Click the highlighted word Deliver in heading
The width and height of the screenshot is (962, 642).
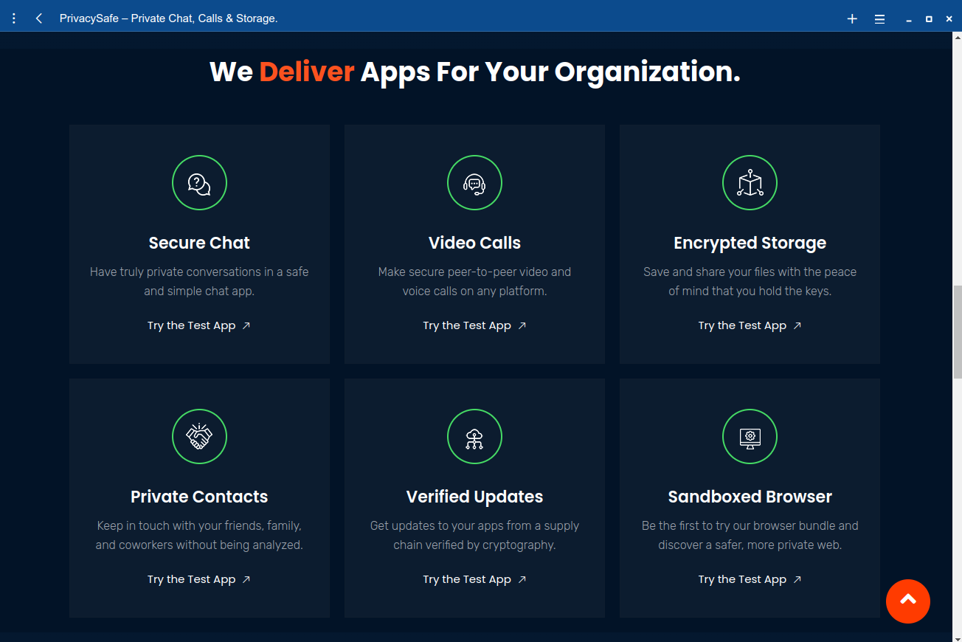coord(307,71)
